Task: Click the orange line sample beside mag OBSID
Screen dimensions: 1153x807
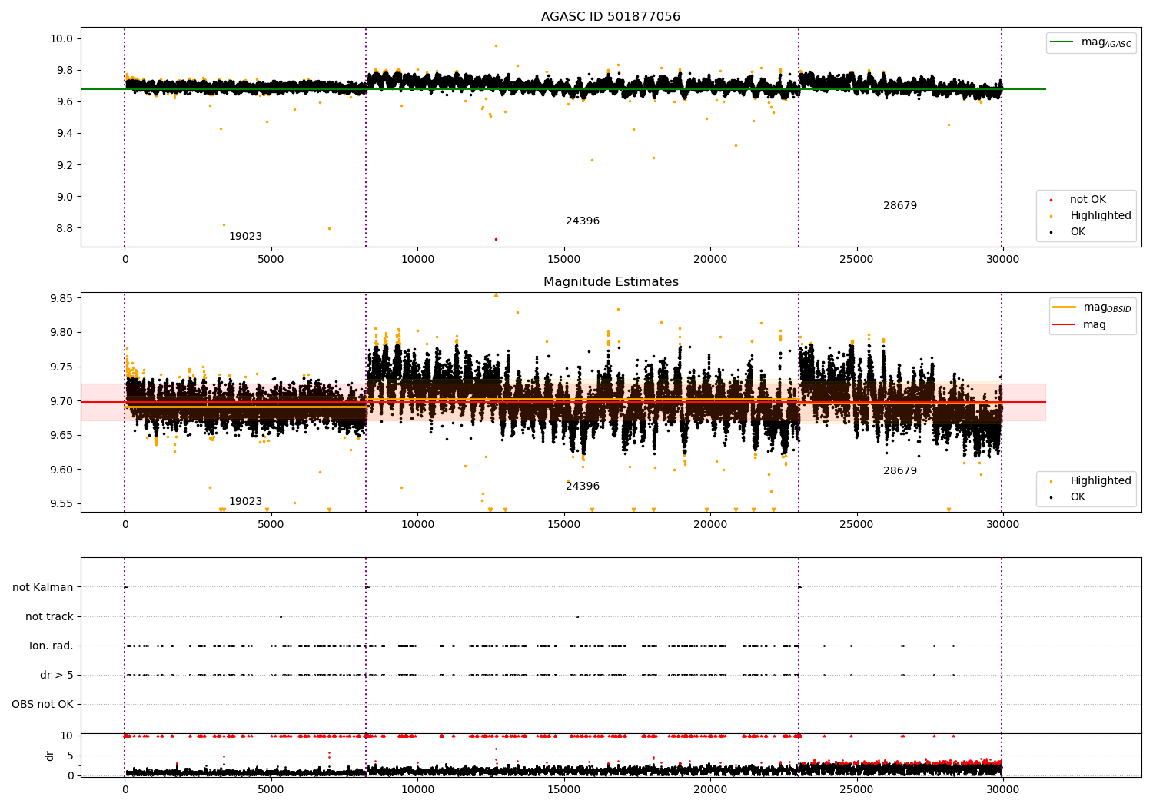Action: [1065, 307]
